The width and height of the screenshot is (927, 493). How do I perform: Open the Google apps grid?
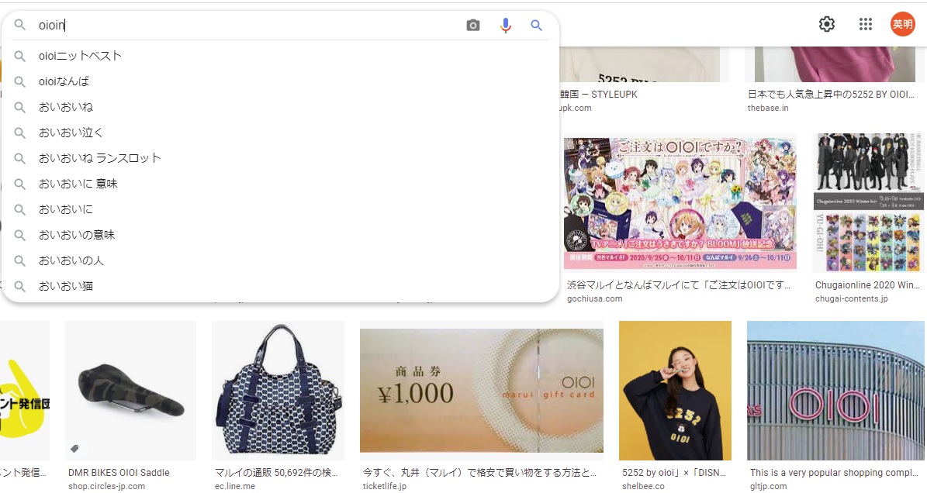point(866,24)
